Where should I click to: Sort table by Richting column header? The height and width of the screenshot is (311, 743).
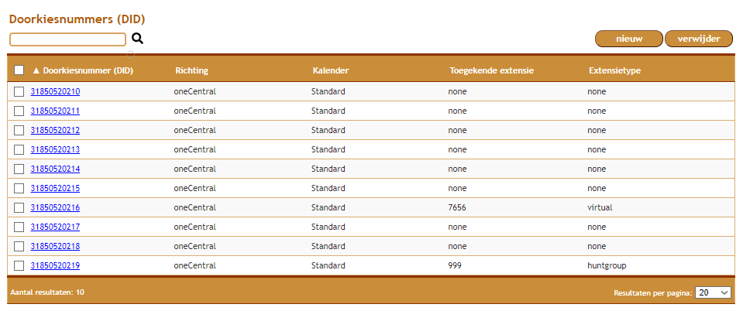191,70
